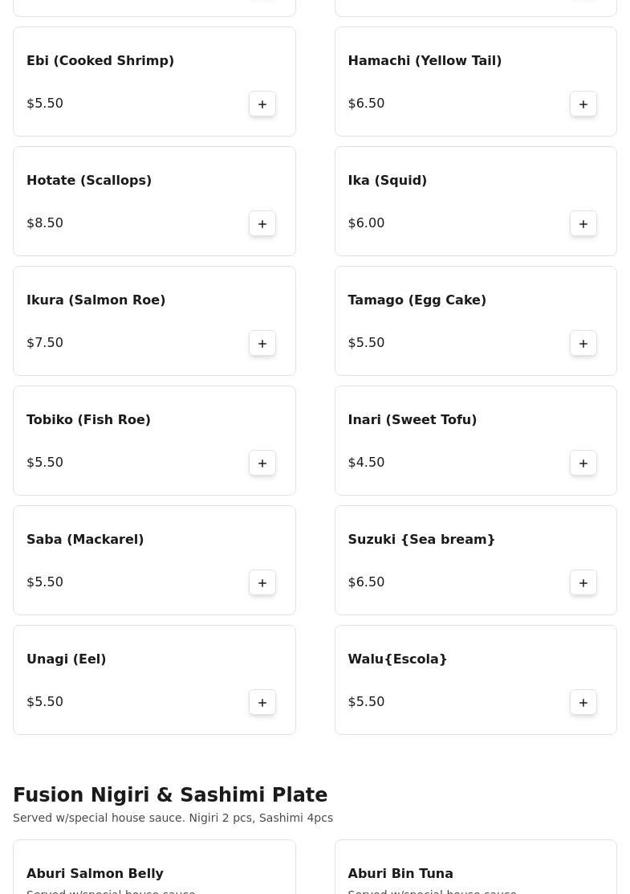Add Ebi (Cooked Shrimp) to order
Screen dimensions: 630x894
point(262,104)
